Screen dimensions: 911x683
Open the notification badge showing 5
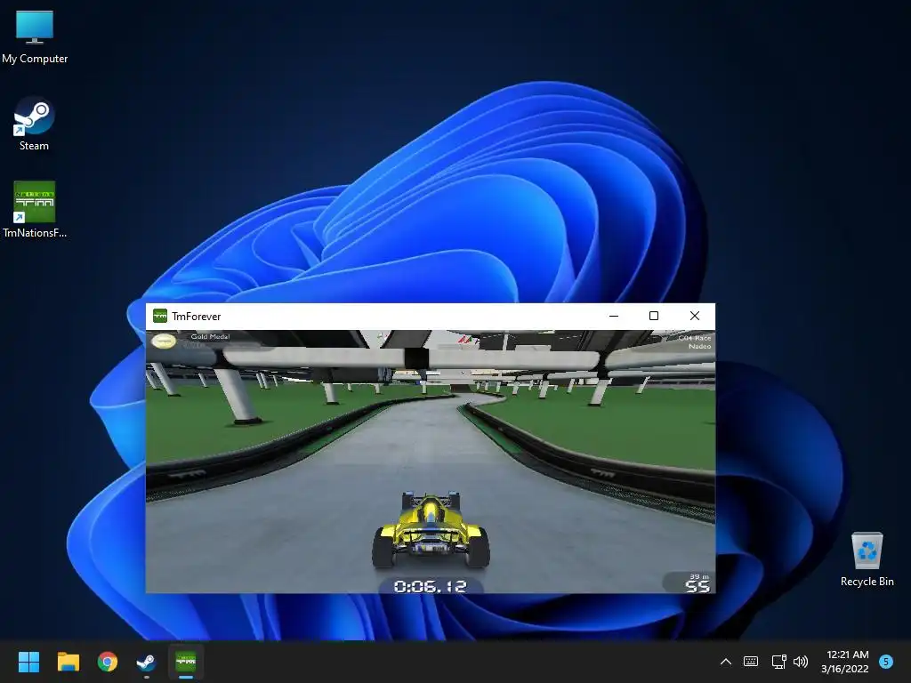886,661
